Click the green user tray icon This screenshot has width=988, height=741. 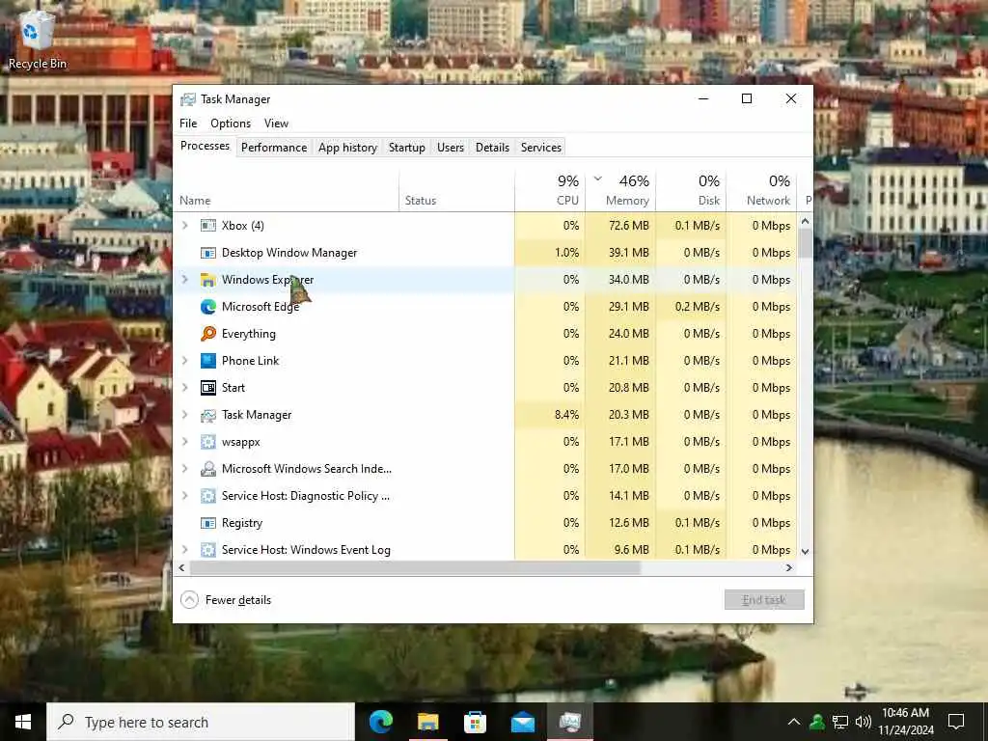point(817,722)
